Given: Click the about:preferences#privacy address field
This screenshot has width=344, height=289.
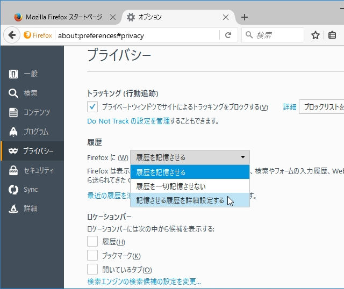Looking at the screenshot, I should [138, 35].
